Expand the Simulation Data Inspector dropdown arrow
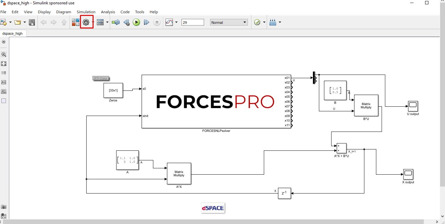Viewport: 445px width, 224px height. tap(176, 22)
